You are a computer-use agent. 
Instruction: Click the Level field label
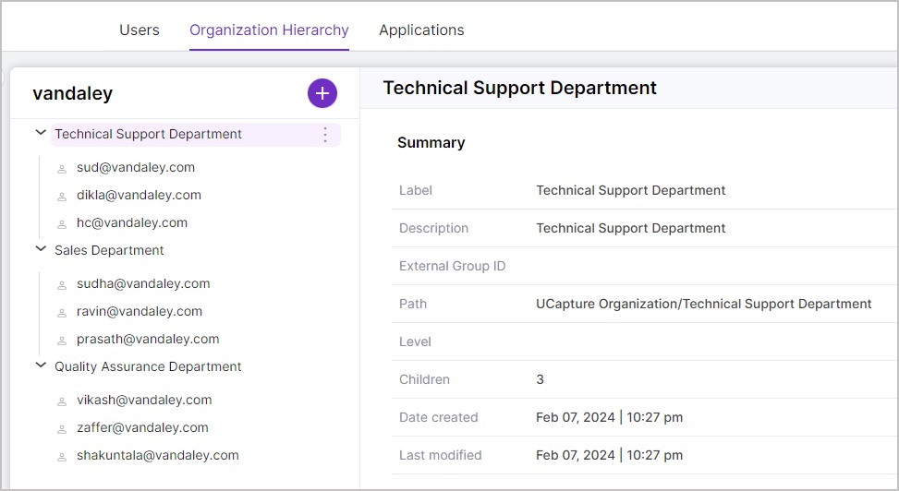coord(415,341)
